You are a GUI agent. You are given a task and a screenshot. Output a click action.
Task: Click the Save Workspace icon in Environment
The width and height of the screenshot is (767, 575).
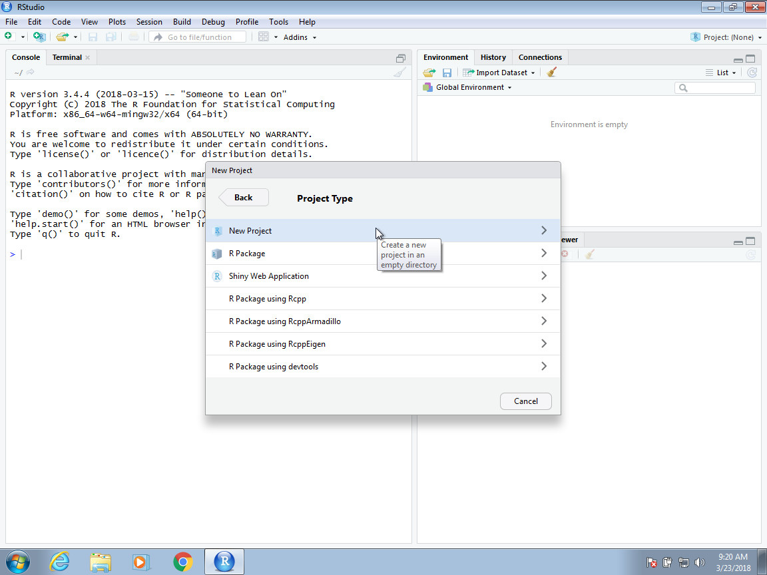(447, 73)
